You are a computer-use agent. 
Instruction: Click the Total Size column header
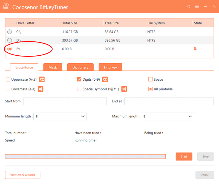(x=70, y=23)
